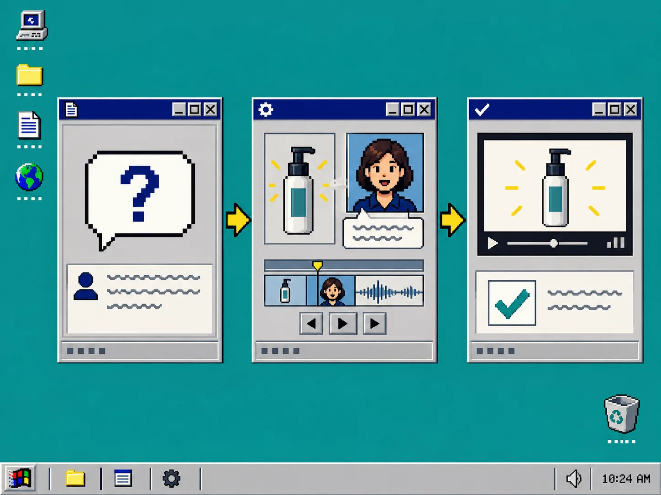Click the question mark speech bubble
Image resolution: width=661 pixels, height=495 pixels.
140,201
